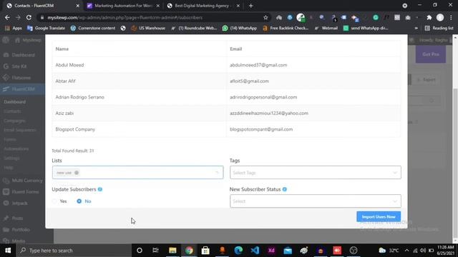Open US Warehouse bookmark
Viewport: 458px width, 257px height.
click(x=148, y=28)
